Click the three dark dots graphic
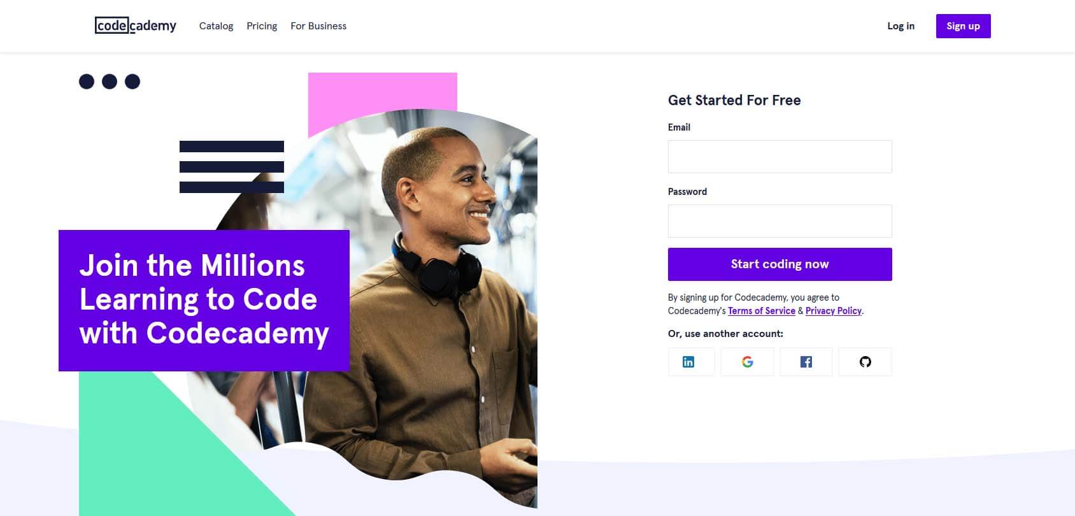1075x516 pixels. [110, 81]
